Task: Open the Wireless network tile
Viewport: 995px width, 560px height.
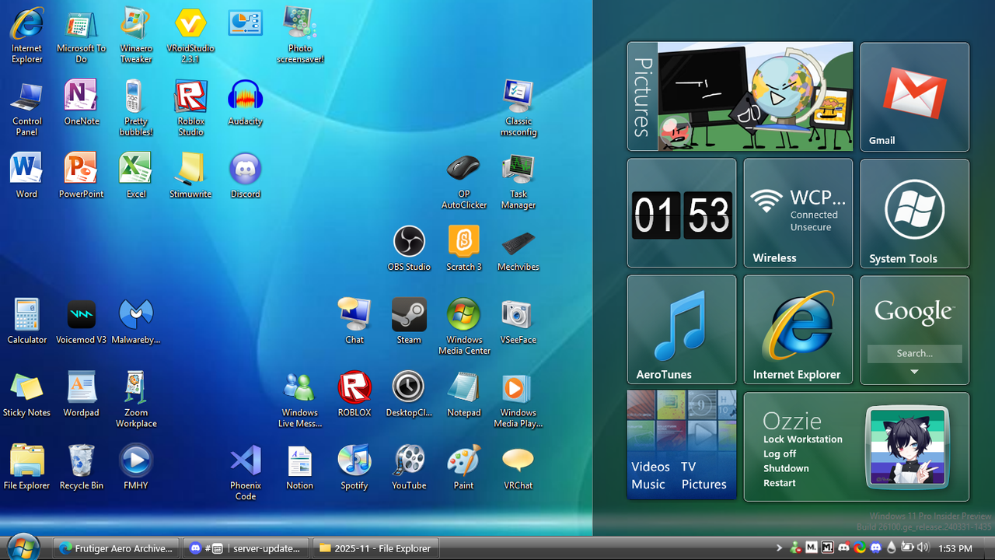Action: (798, 213)
